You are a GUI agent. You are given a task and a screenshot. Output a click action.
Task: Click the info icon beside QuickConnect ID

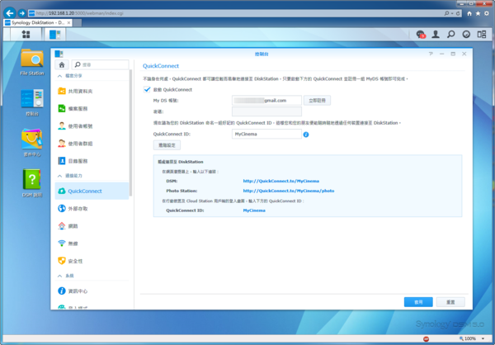coord(305,134)
